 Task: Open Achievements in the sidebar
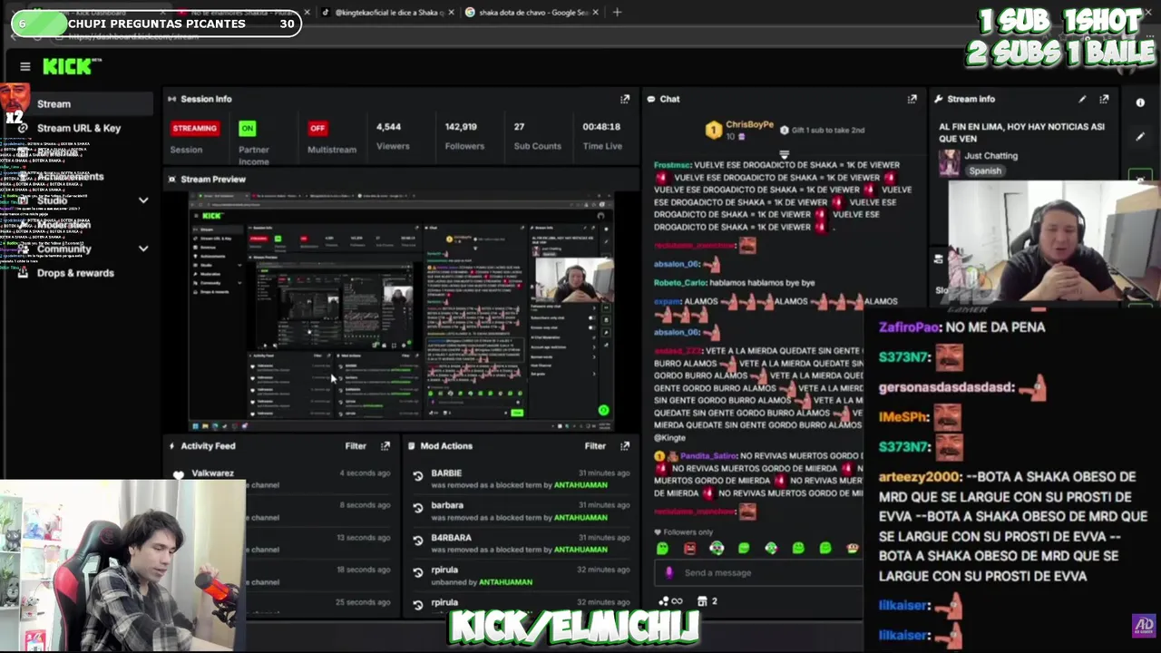pyautogui.click(x=70, y=177)
